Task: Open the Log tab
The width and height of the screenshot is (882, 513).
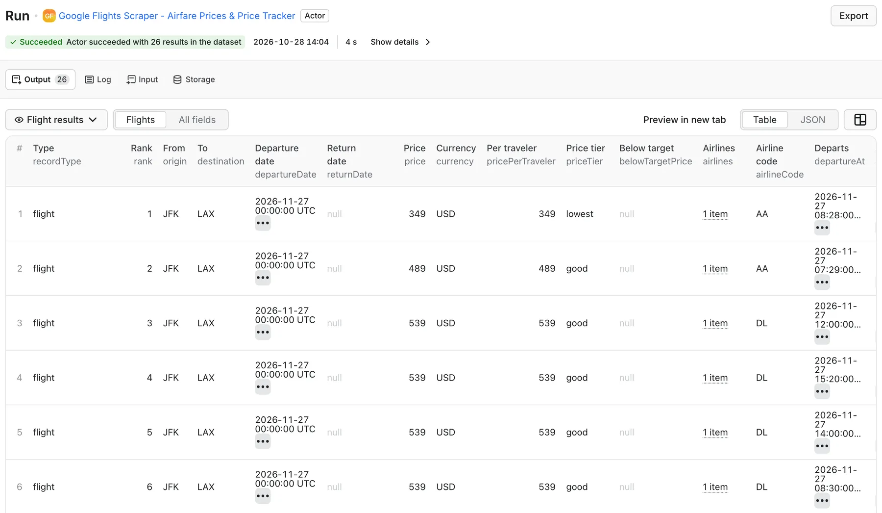Action: click(x=98, y=79)
